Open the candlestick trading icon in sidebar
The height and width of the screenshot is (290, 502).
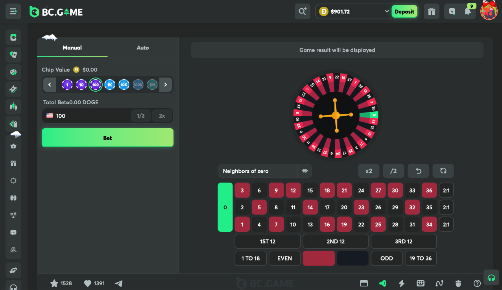13,107
